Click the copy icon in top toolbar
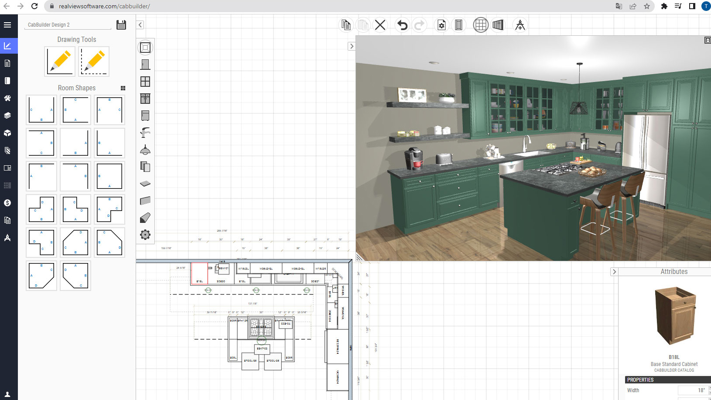The height and width of the screenshot is (400, 711). [346, 25]
